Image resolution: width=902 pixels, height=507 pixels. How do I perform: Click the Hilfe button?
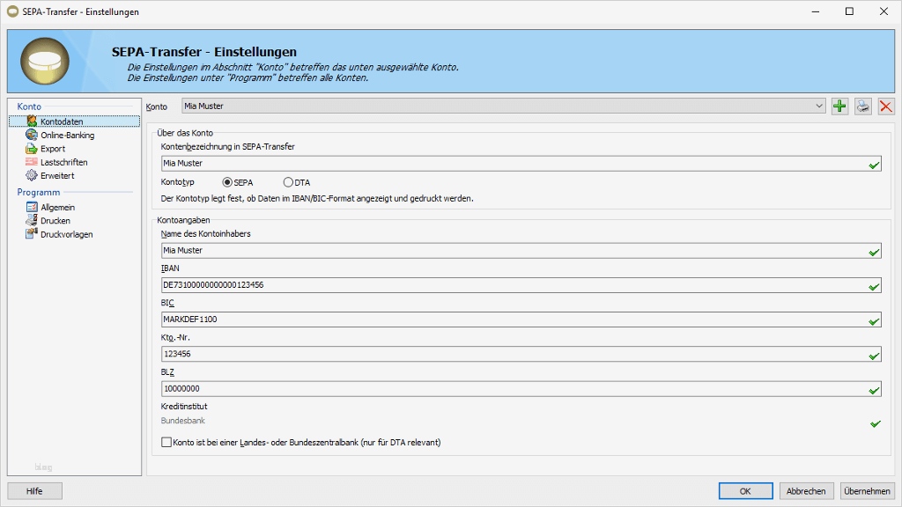pyautogui.click(x=34, y=490)
